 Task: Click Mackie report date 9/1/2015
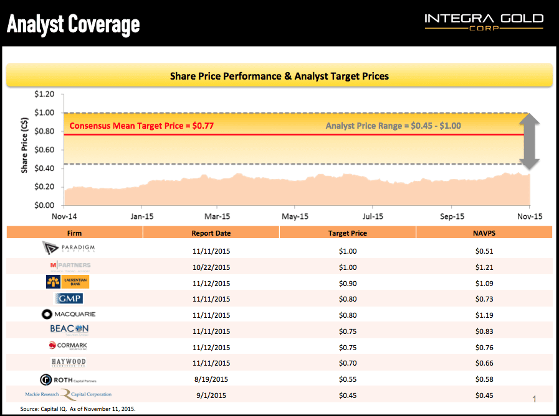(211, 395)
